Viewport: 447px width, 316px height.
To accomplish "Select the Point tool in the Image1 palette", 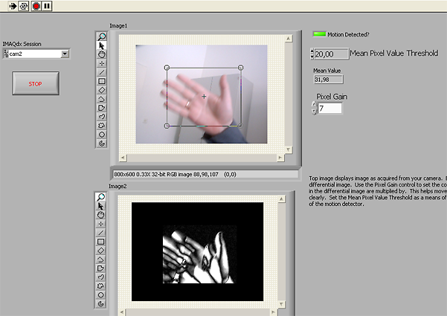I will coord(102,63).
